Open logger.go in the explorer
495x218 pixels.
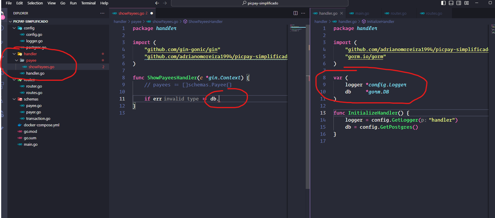click(34, 41)
